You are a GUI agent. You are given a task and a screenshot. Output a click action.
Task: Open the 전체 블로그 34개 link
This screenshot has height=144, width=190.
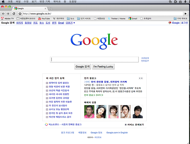(x=93, y=95)
